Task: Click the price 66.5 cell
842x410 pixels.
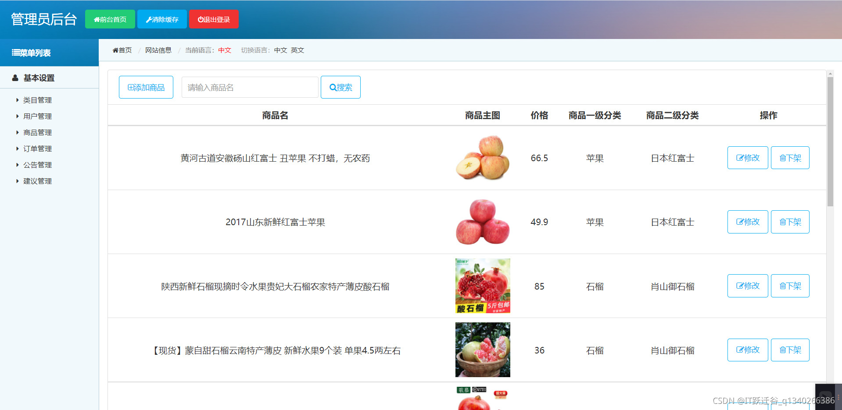Action: point(539,158)
